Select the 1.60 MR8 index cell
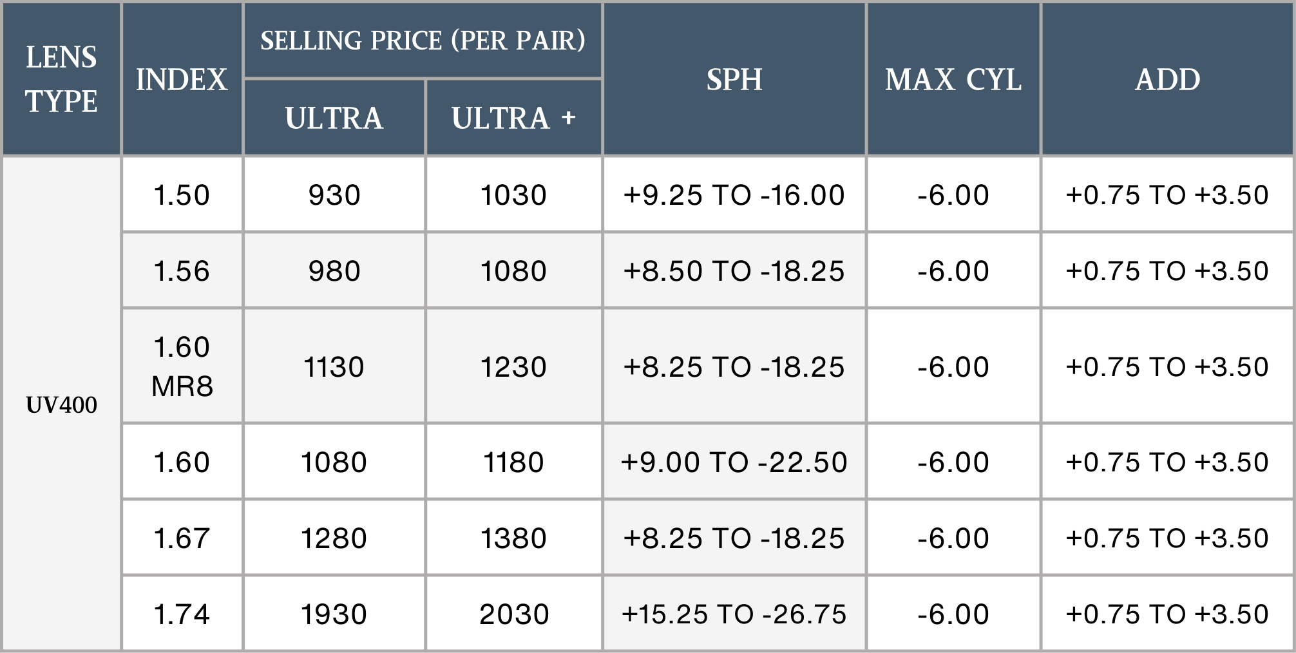 tap(182, 366)
